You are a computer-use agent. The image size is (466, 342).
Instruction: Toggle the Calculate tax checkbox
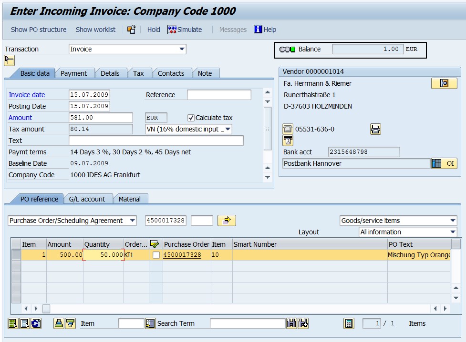[191, 118]
